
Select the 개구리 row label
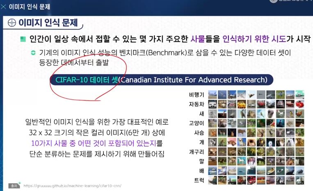tap(196, 152)
